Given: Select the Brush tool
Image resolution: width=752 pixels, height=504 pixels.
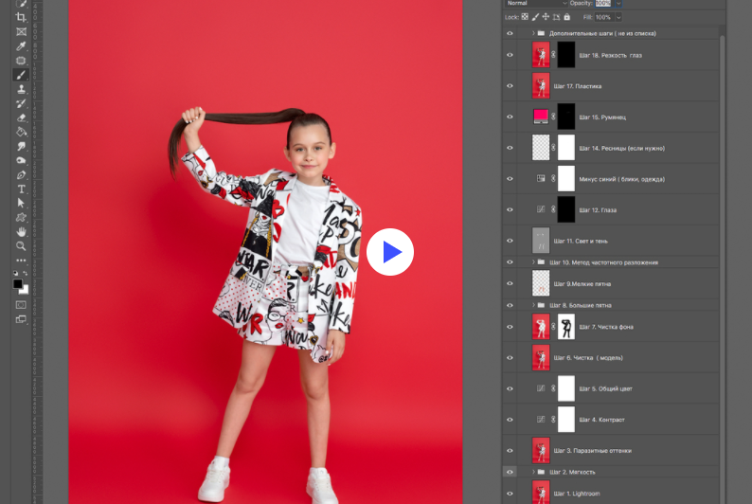Looking at the screenshot, I should pos(21,74).
